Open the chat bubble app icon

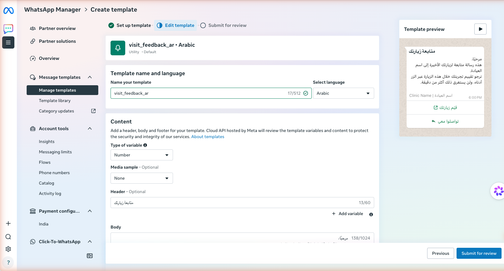8,29
